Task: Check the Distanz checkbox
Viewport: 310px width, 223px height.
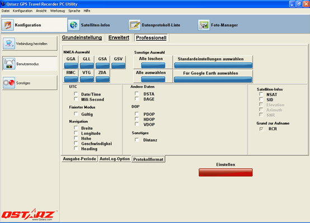Action: pyautogui.click(x=137, y=140)
